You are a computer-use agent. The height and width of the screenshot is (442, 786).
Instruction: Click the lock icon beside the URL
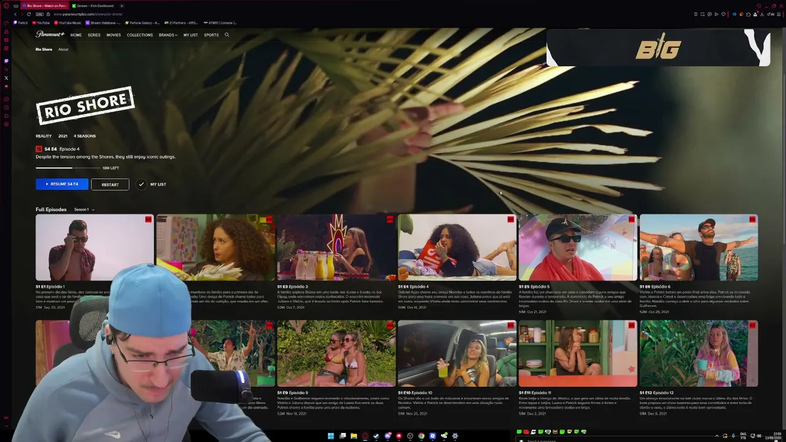[x=48, y=14]
